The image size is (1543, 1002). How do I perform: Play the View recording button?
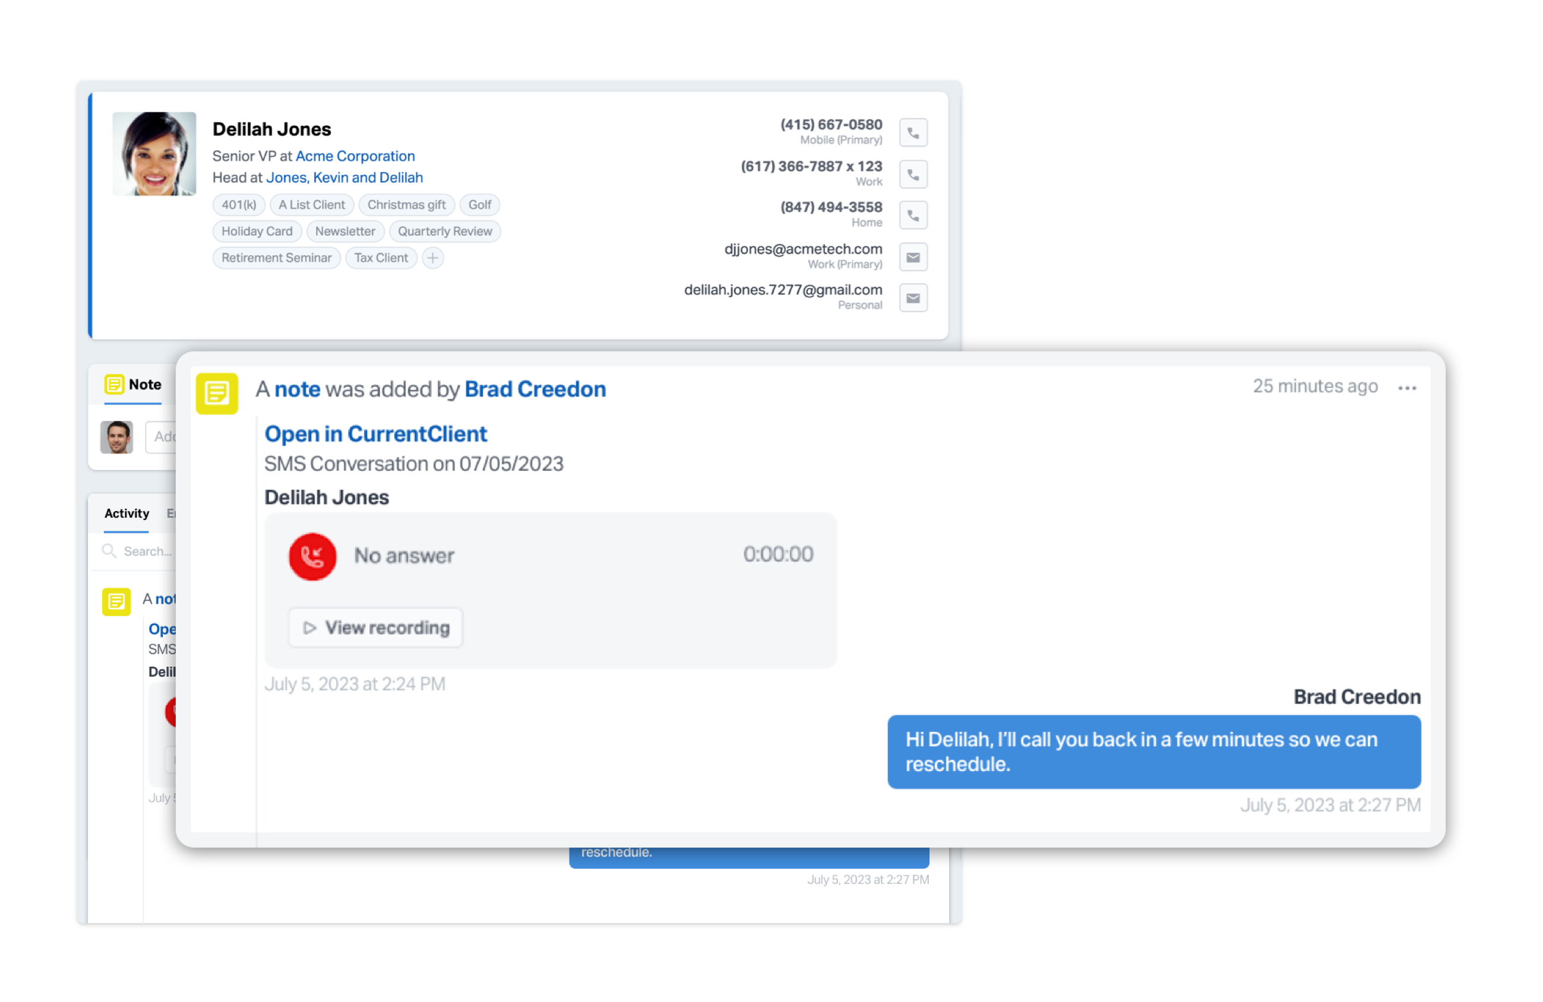(376, 627)
